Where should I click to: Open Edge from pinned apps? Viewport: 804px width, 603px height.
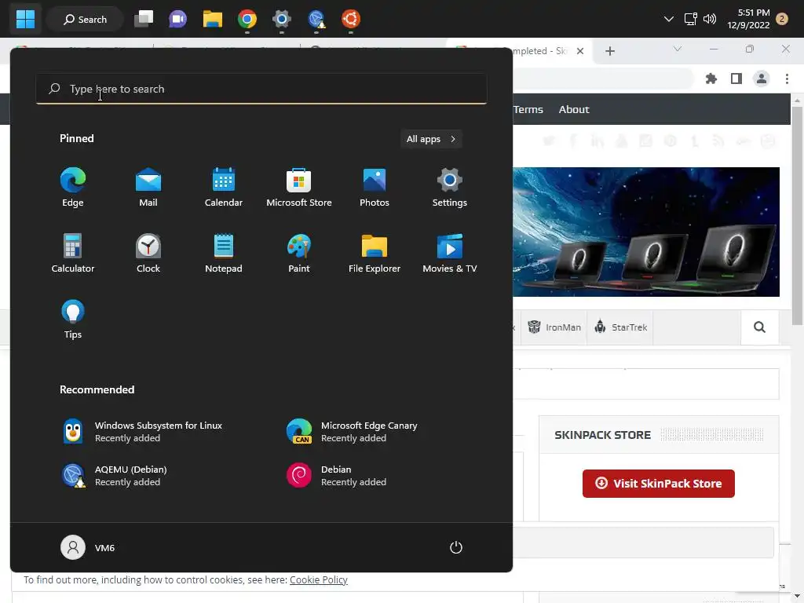click(x=73, y=187)
